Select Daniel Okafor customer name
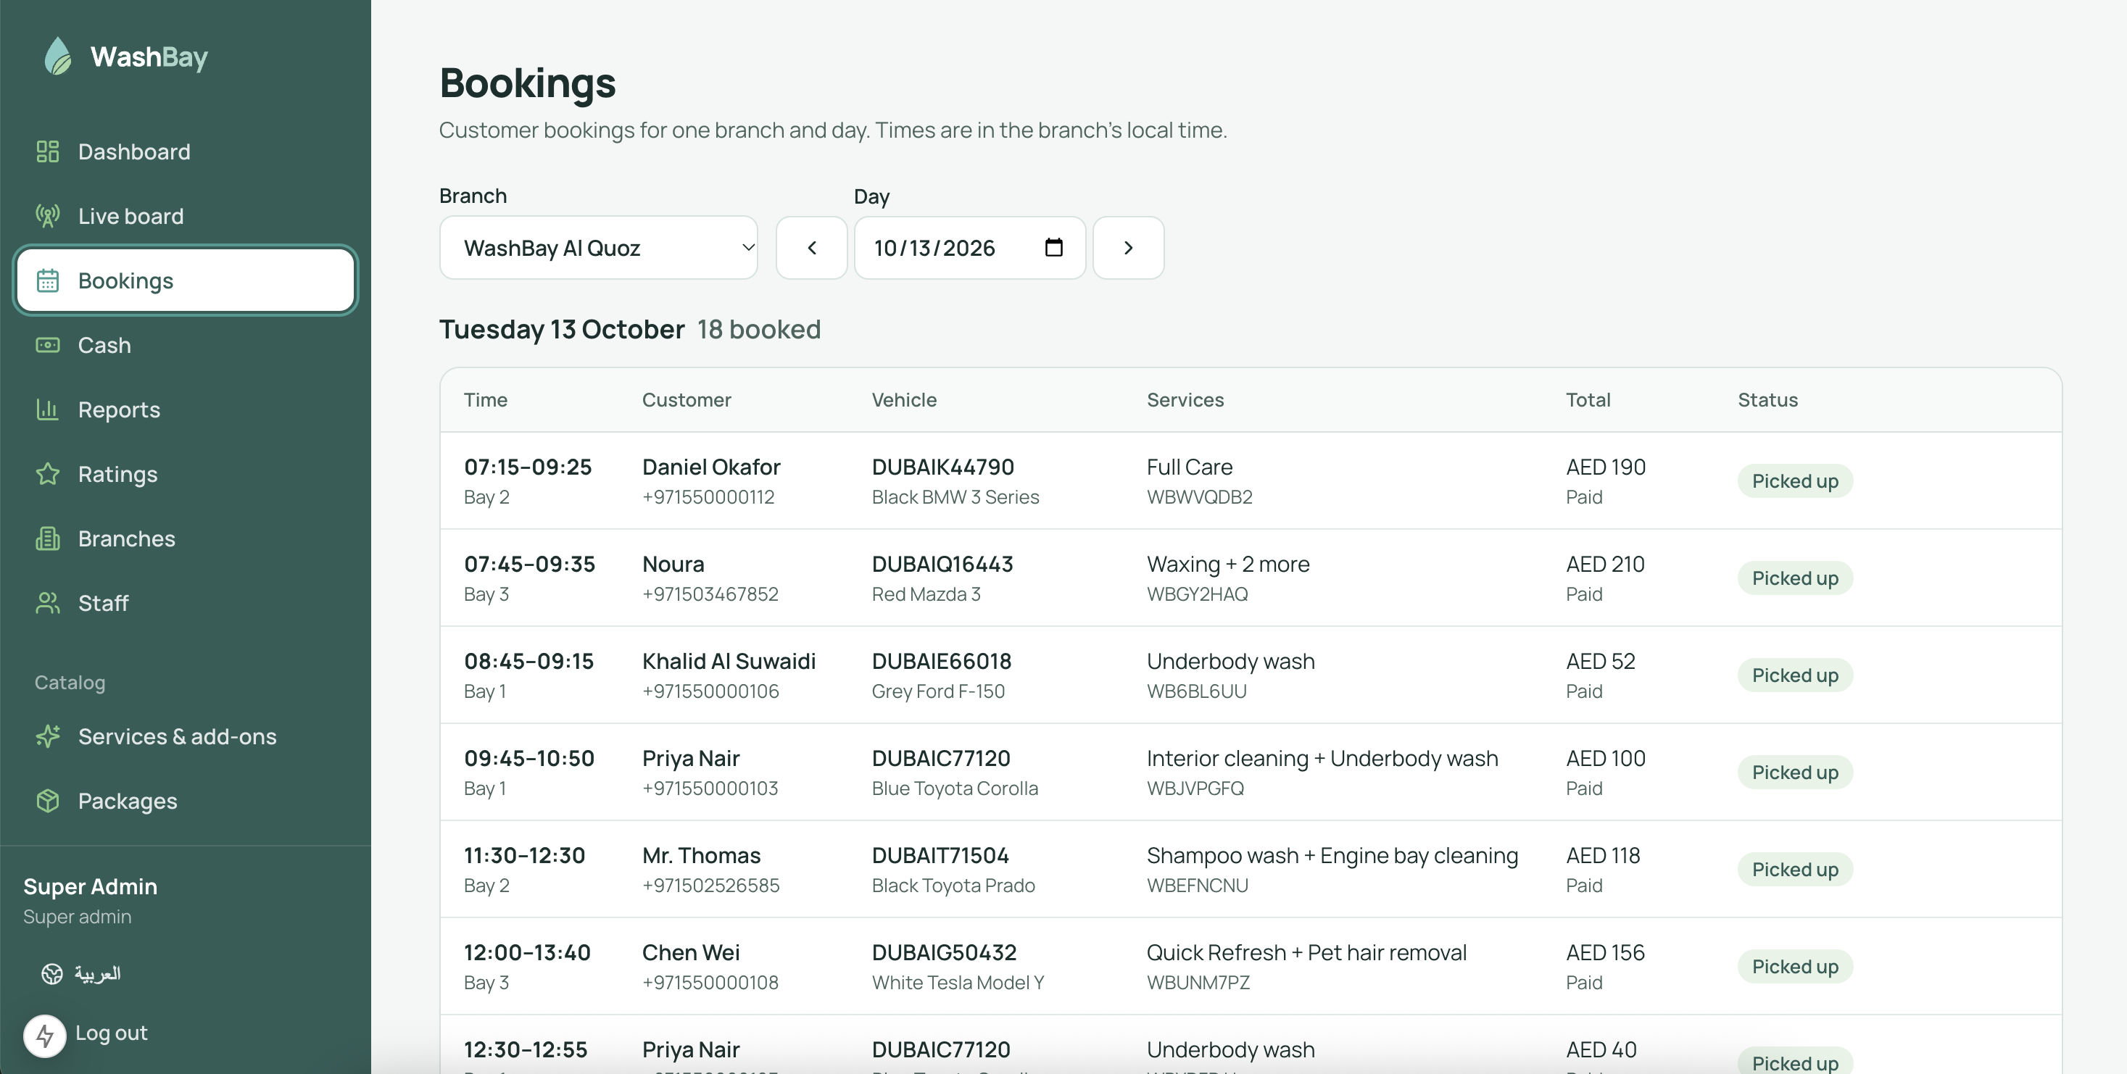Viewport: 2127px width, 1074px height. 711,467
